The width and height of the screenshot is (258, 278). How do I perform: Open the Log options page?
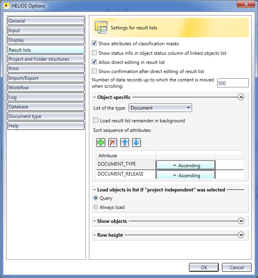pyautogui.click(x=46, y=97)
